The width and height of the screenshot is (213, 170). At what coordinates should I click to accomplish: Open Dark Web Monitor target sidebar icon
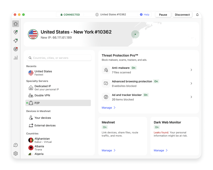pos(16,49)
